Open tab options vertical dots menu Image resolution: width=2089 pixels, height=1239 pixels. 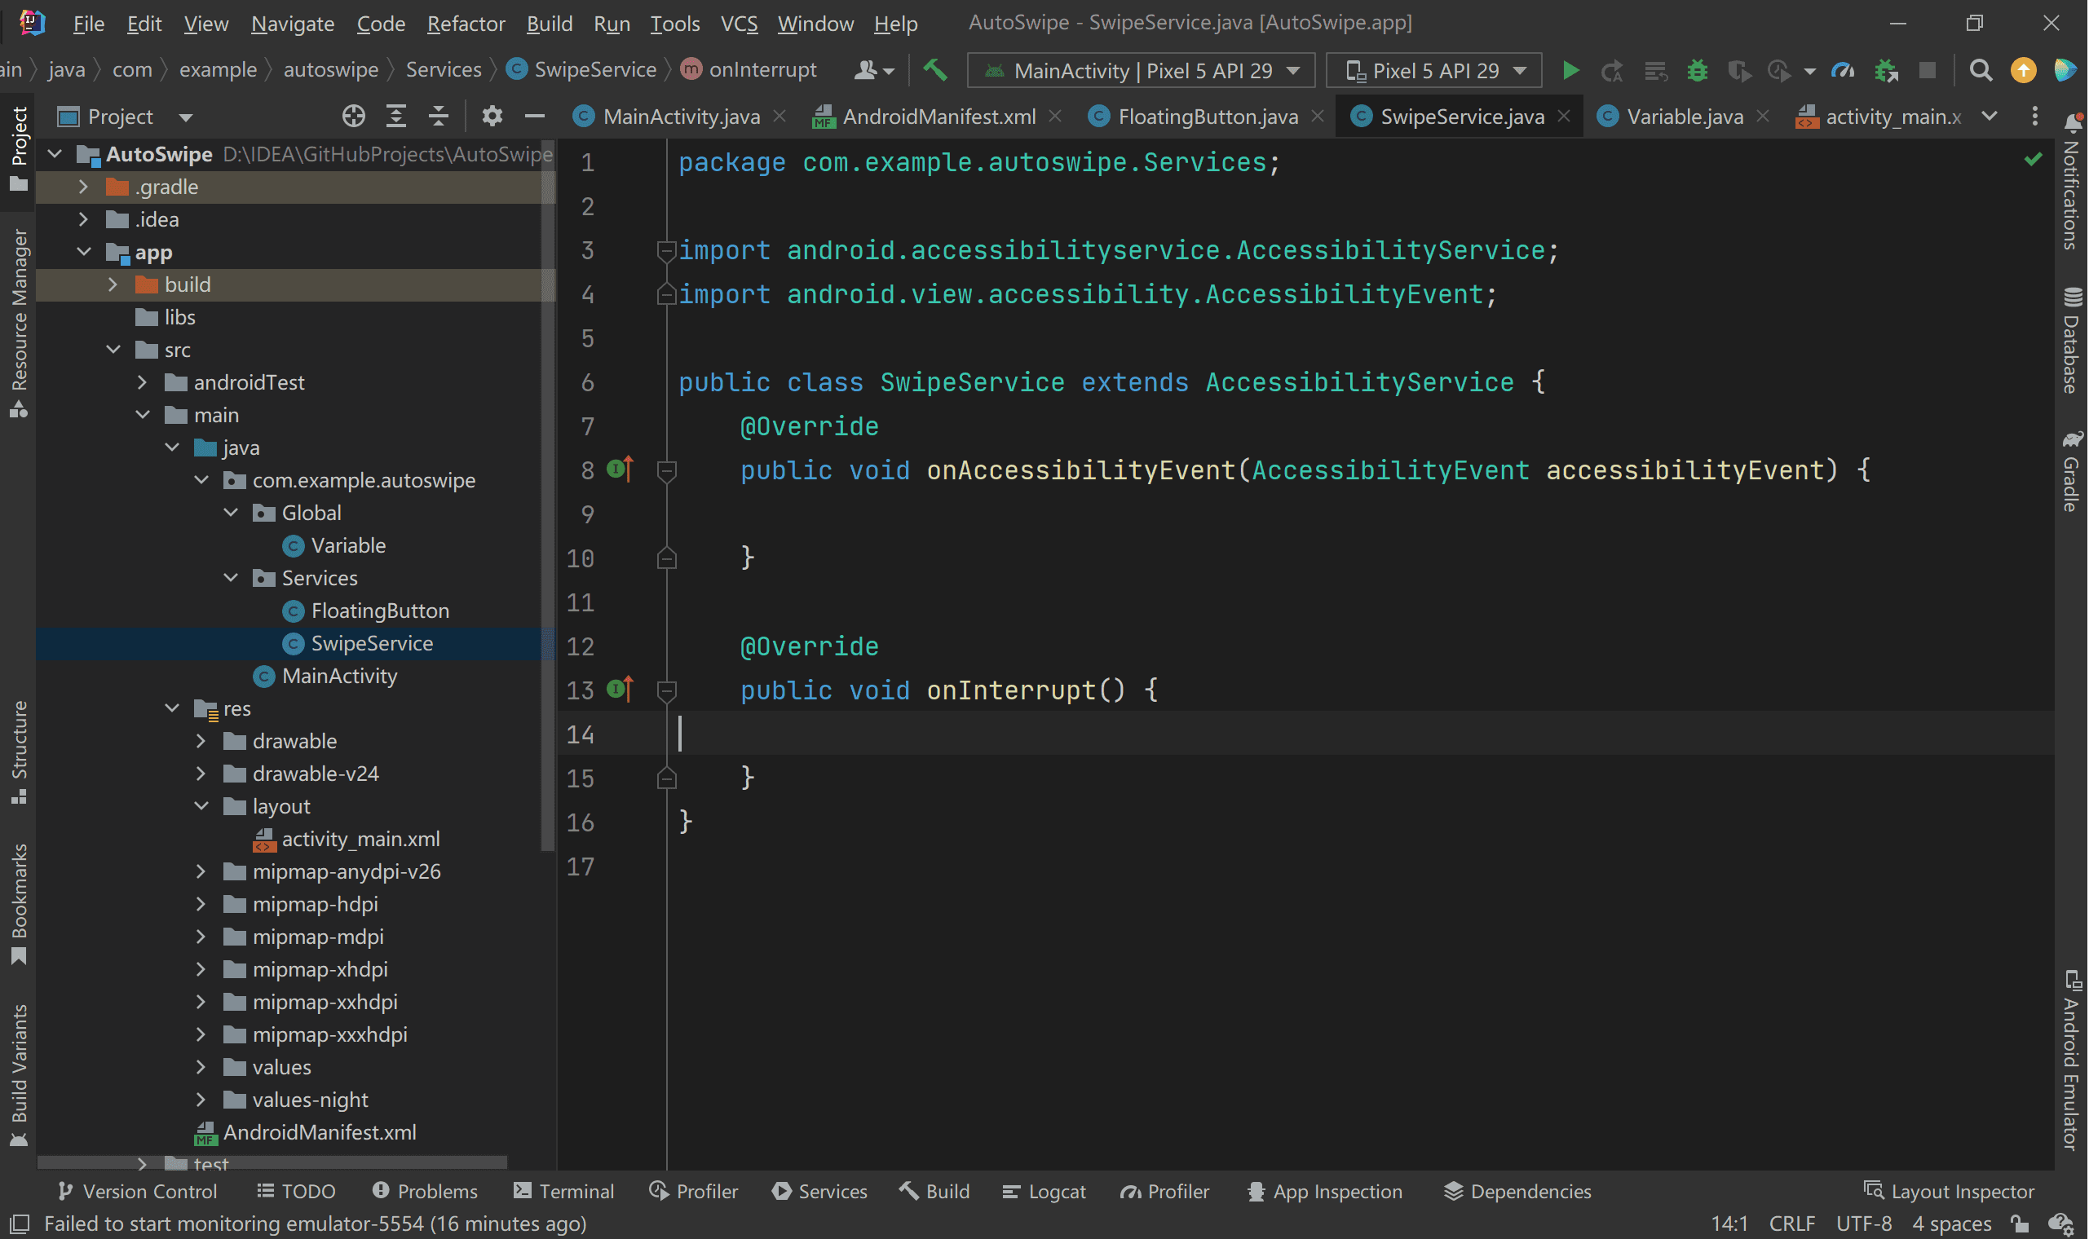(2035, 116)
